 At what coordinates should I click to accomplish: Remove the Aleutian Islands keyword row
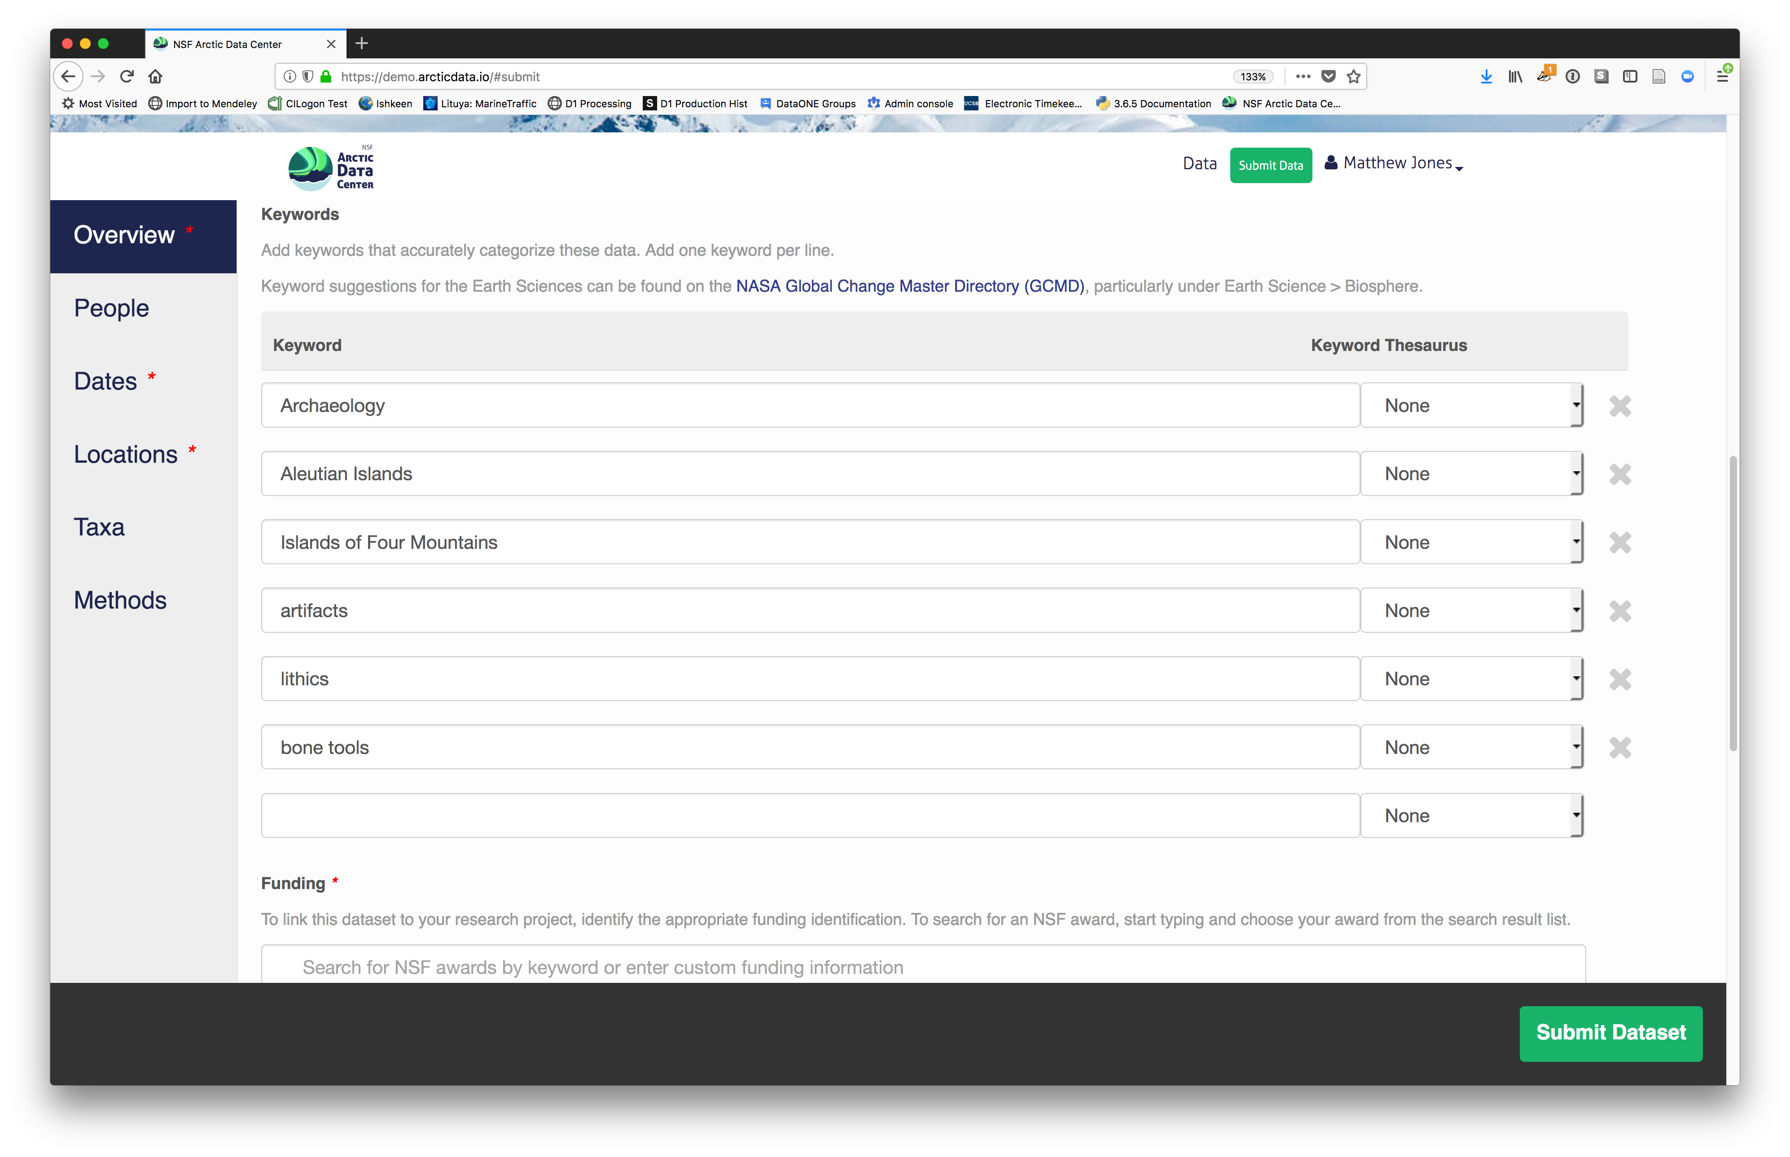point(1619,474)
